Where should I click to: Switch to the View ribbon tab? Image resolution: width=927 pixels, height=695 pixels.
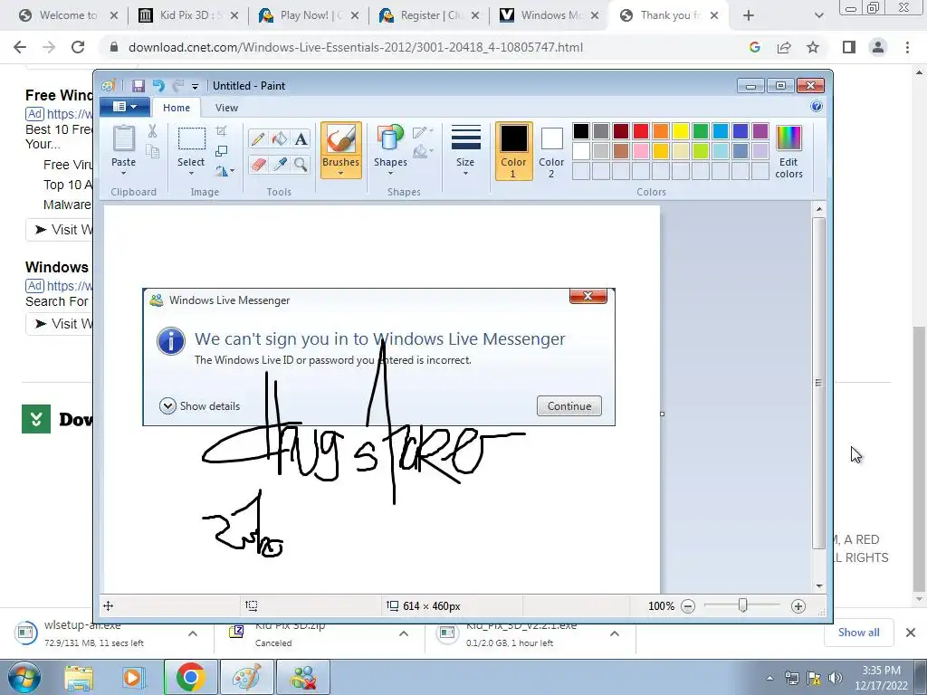tap(226, 108)
